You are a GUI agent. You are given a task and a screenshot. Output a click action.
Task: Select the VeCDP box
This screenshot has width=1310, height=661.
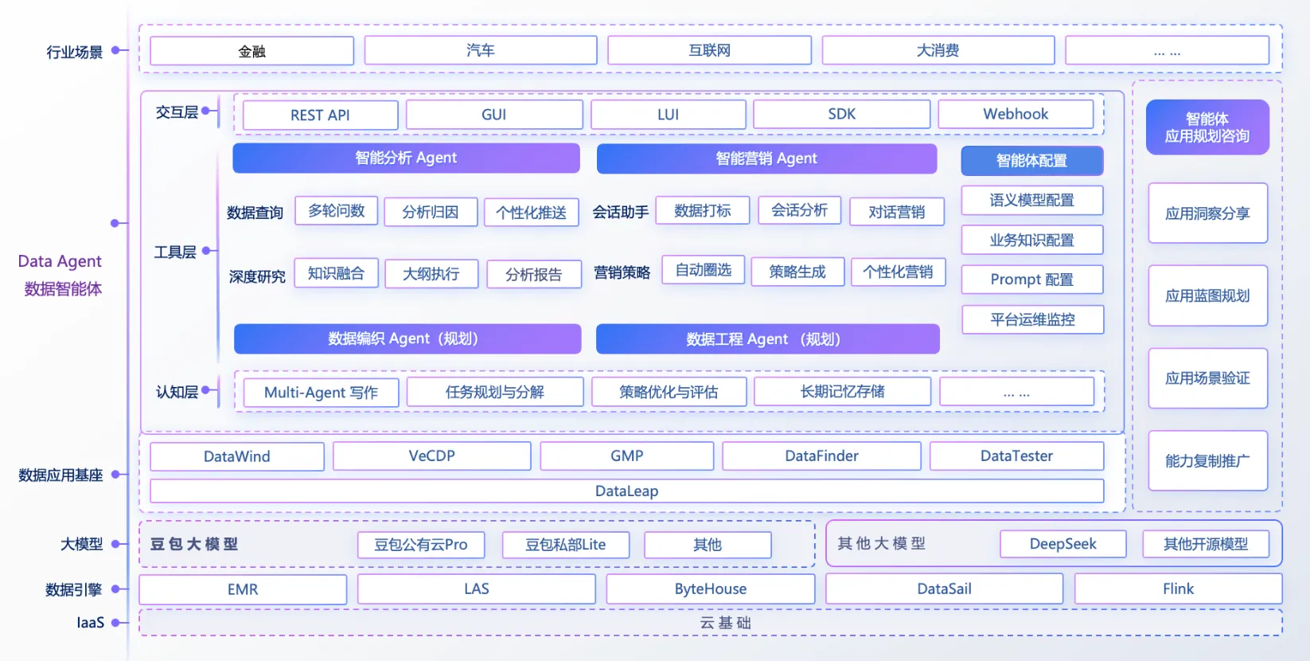(432, 456)
